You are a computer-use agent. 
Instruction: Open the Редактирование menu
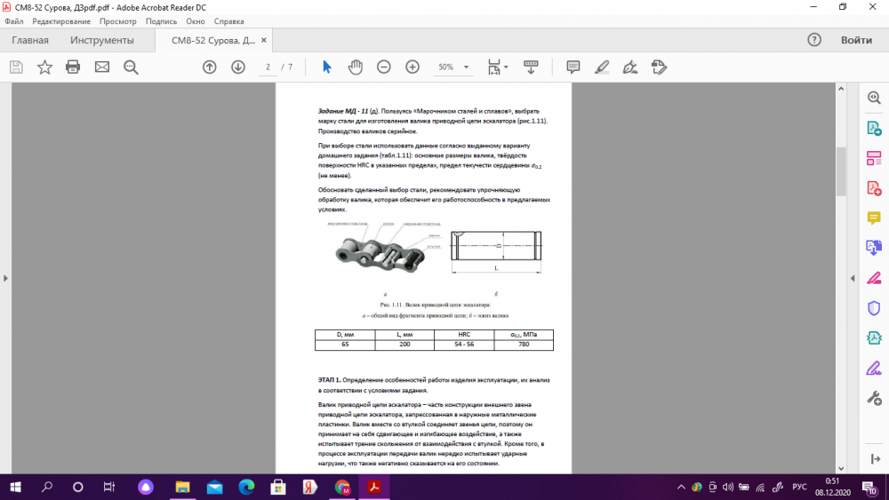[61, 20]
